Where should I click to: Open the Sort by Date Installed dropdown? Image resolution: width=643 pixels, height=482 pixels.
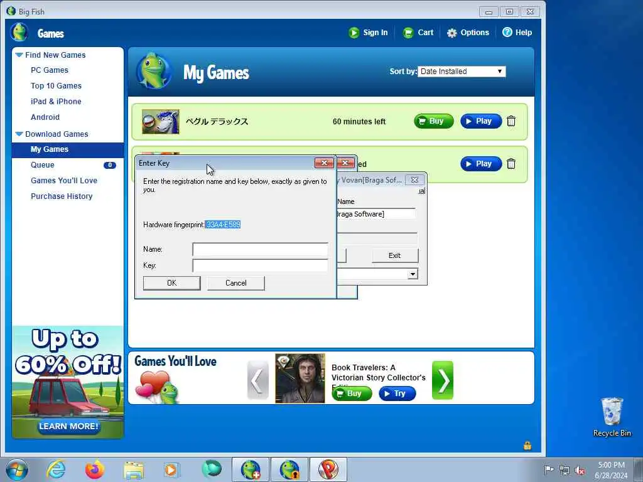point(462,72)
